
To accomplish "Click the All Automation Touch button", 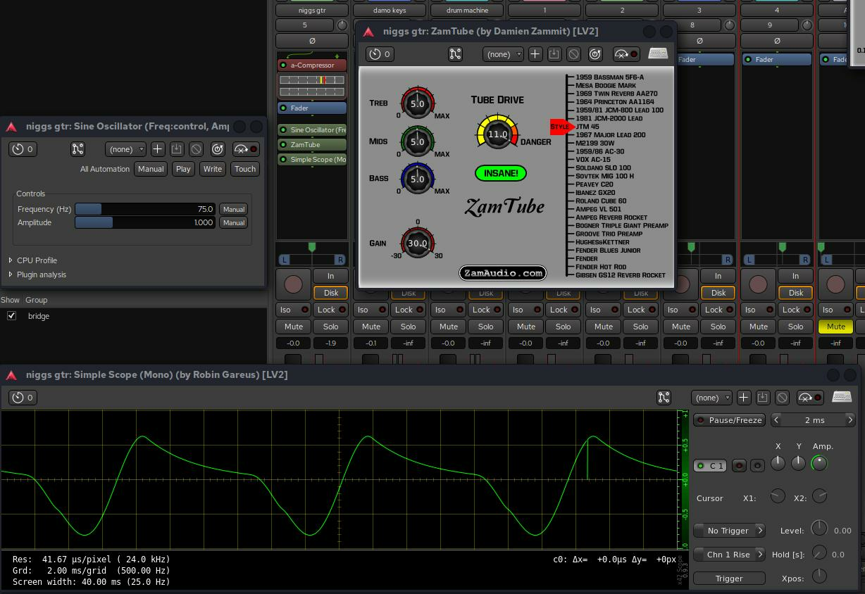I will (x=245, y=169).
